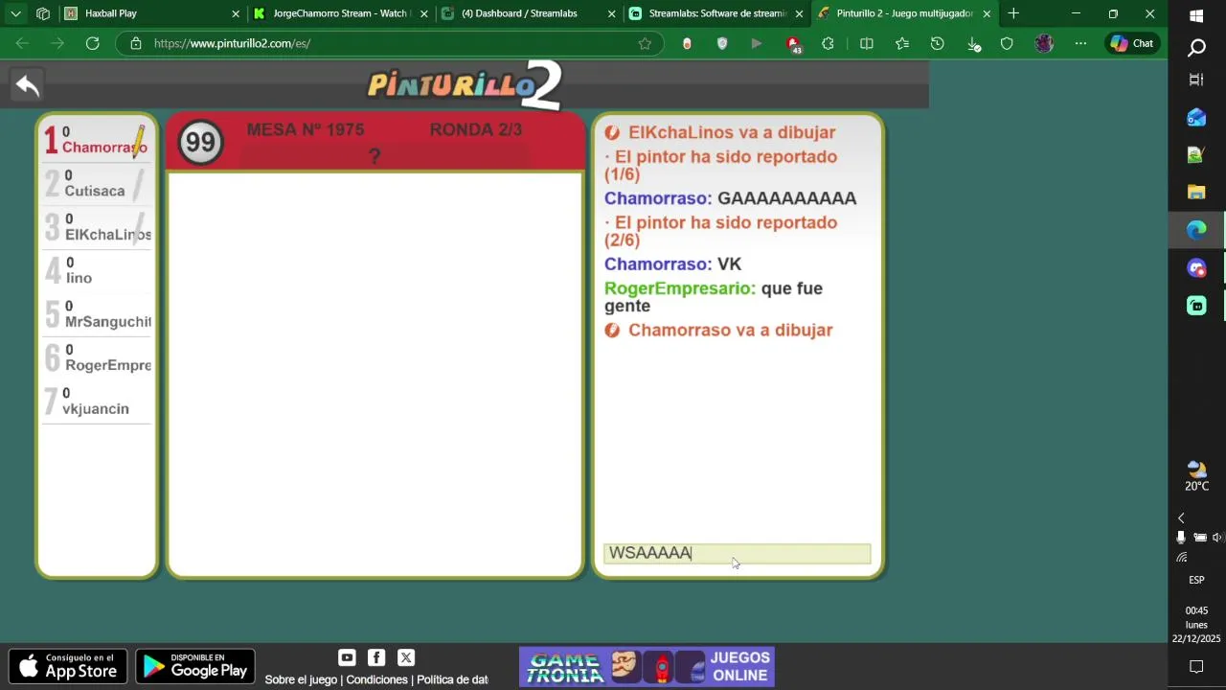Viewport: 1226px width, 690px height.
Task: Click the RogerEmpresario name in chat
Action: (x=680, y=288)
